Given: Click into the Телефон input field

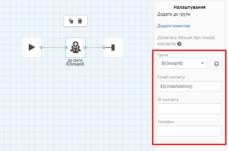Looking at the screenshot, I should pyautogui.click(x=189, y=131).
